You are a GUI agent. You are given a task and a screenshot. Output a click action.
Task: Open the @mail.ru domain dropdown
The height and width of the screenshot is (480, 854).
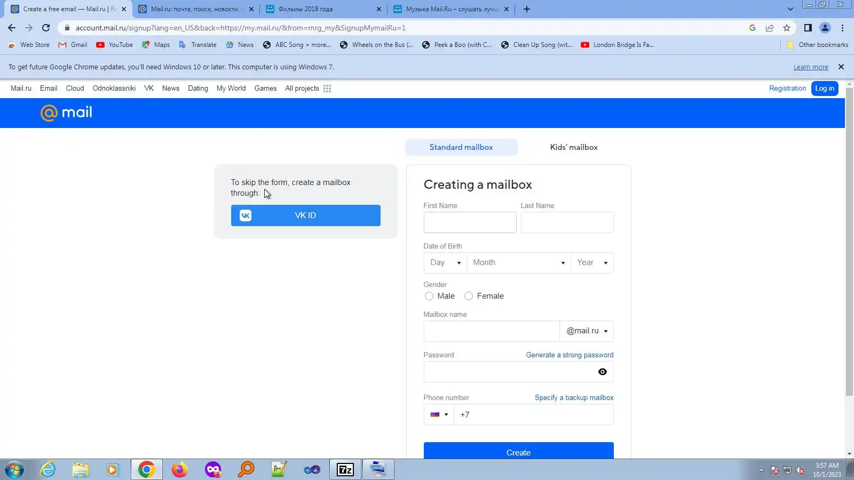[x=587, y=331]
